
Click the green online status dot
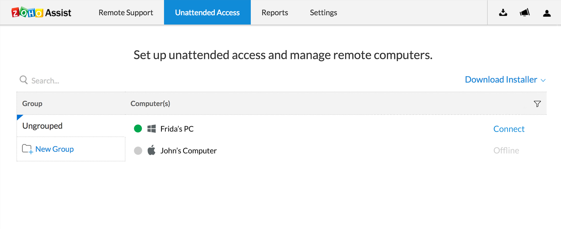[x=138, y=128]
